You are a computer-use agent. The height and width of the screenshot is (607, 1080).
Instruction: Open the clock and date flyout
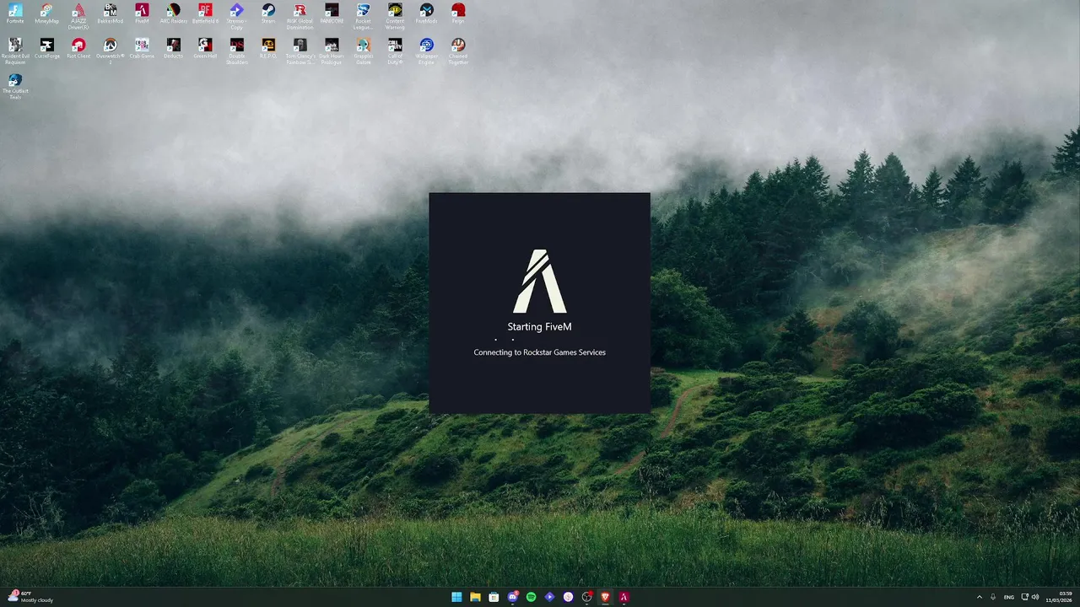pyautogui.click(x=1059, y=597)
